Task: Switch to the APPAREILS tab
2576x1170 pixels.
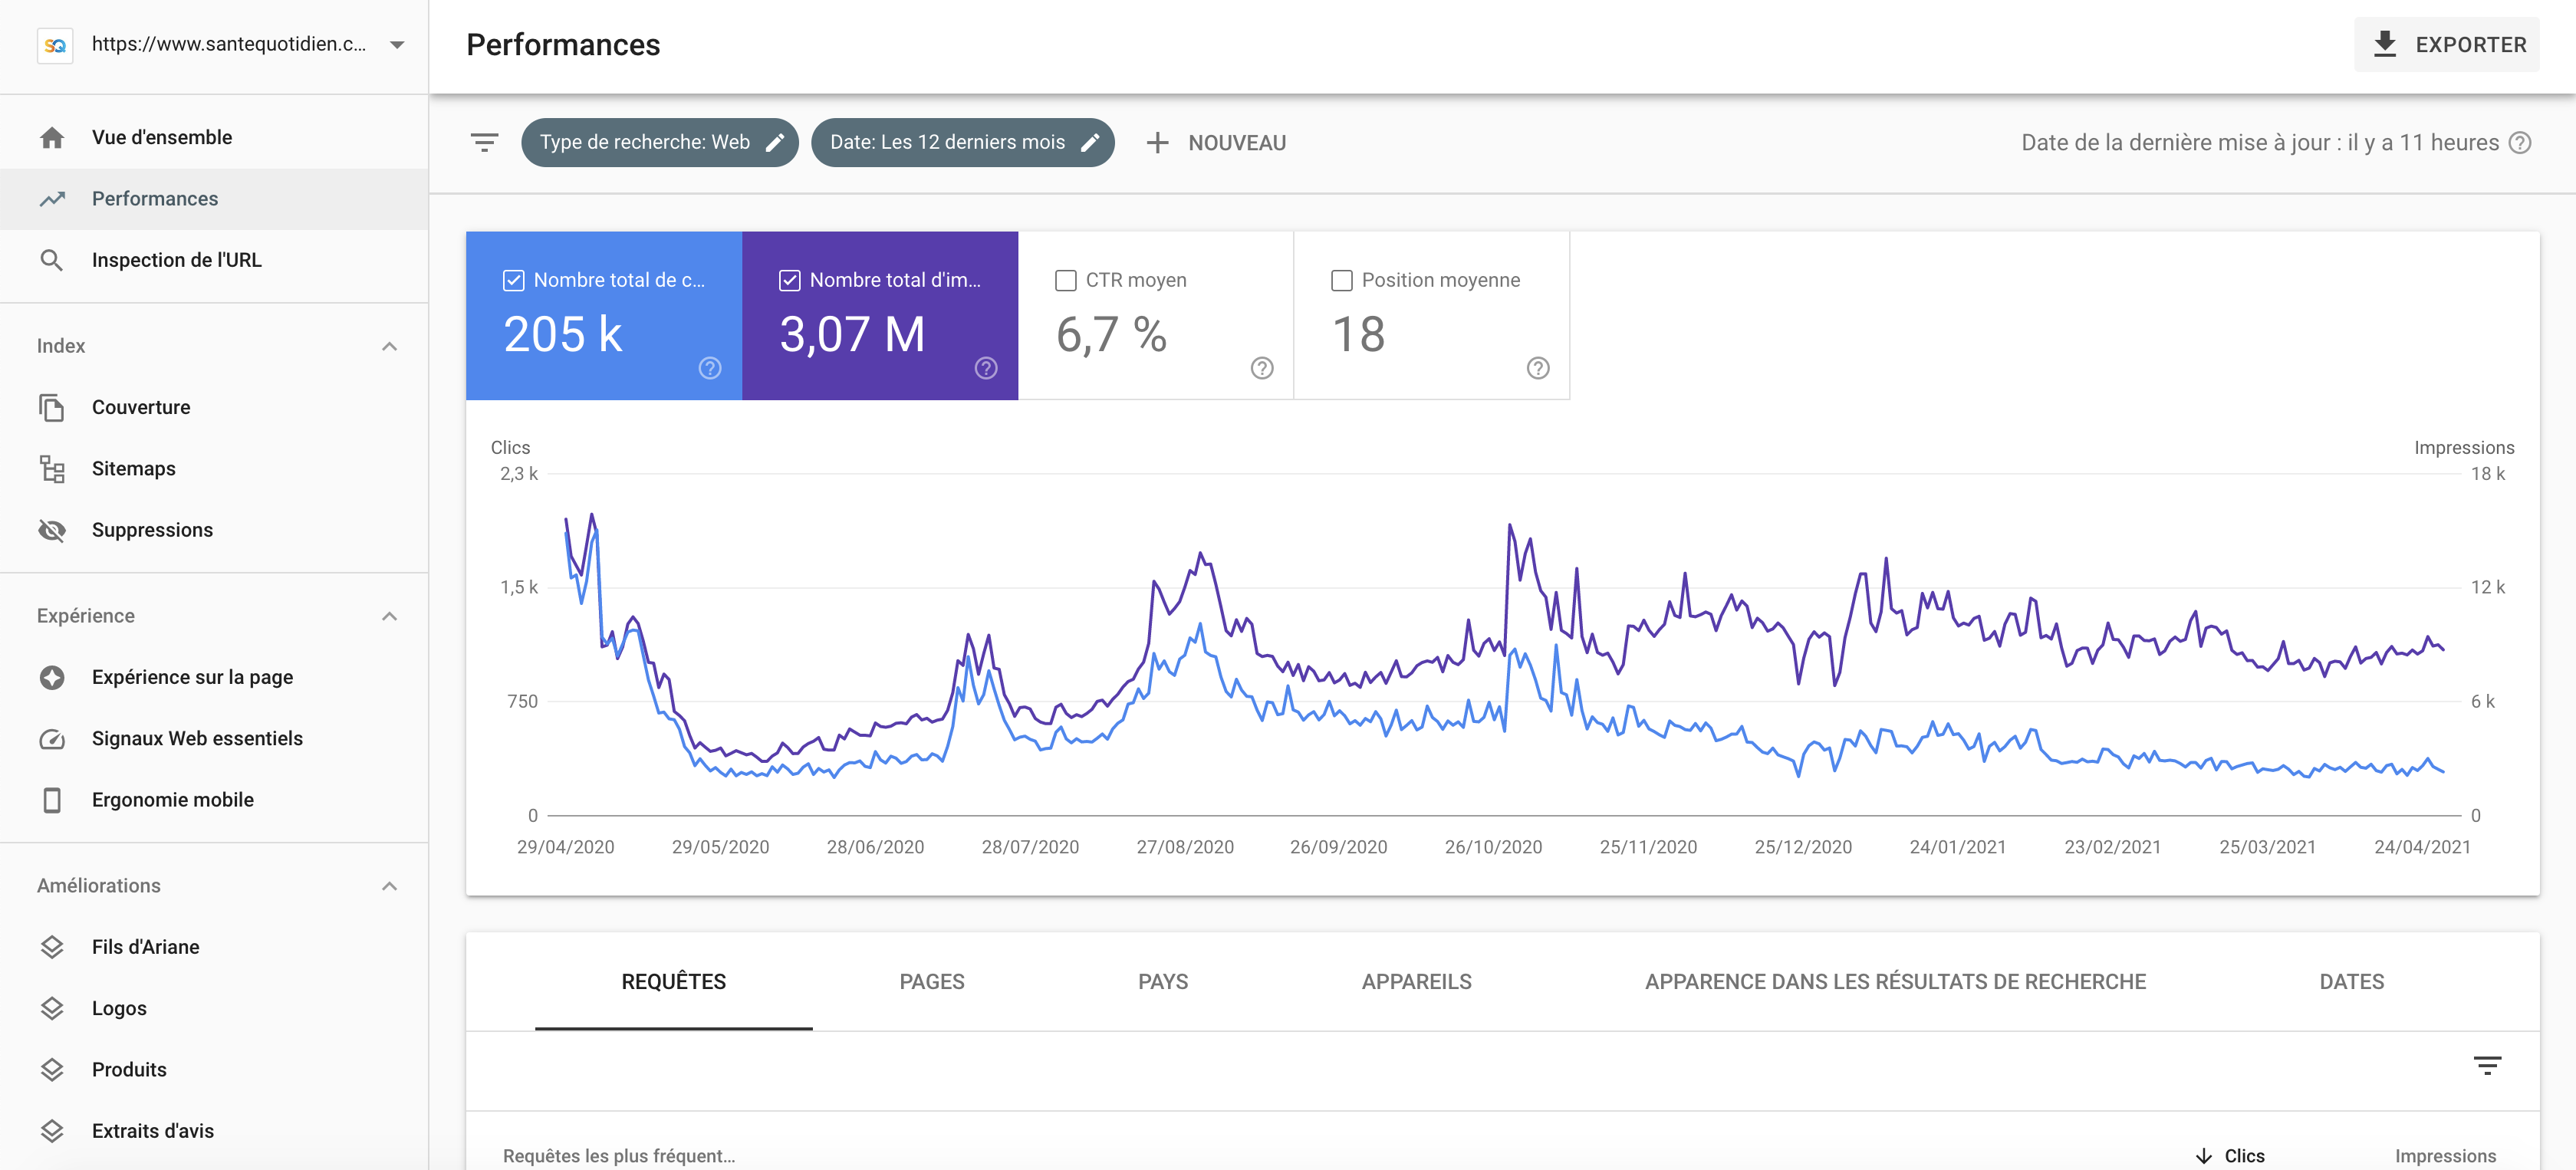Action: pyautogui.click(x=1416, y=982)
